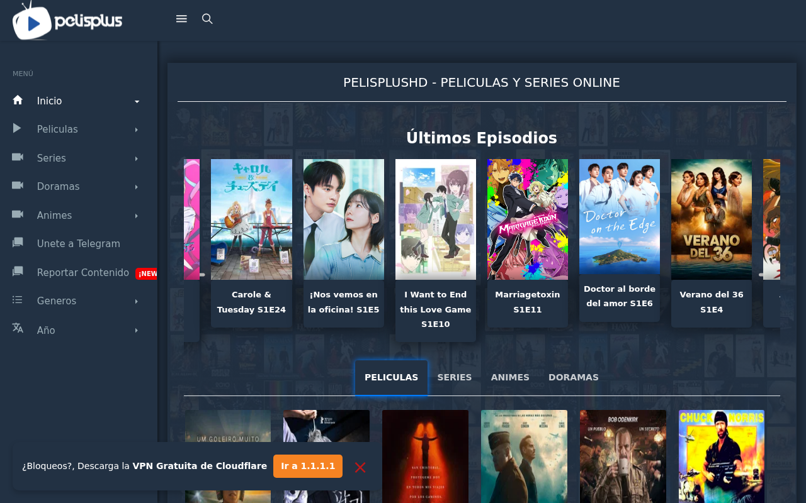Open I Want to End this Love Game S1E10

tap(436, 309)
